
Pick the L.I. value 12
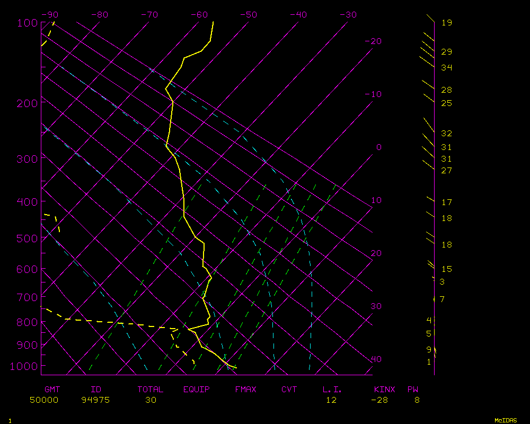[x=331, y=400]
